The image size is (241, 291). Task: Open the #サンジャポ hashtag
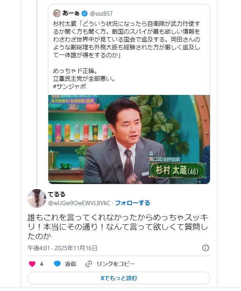point(69,87)
